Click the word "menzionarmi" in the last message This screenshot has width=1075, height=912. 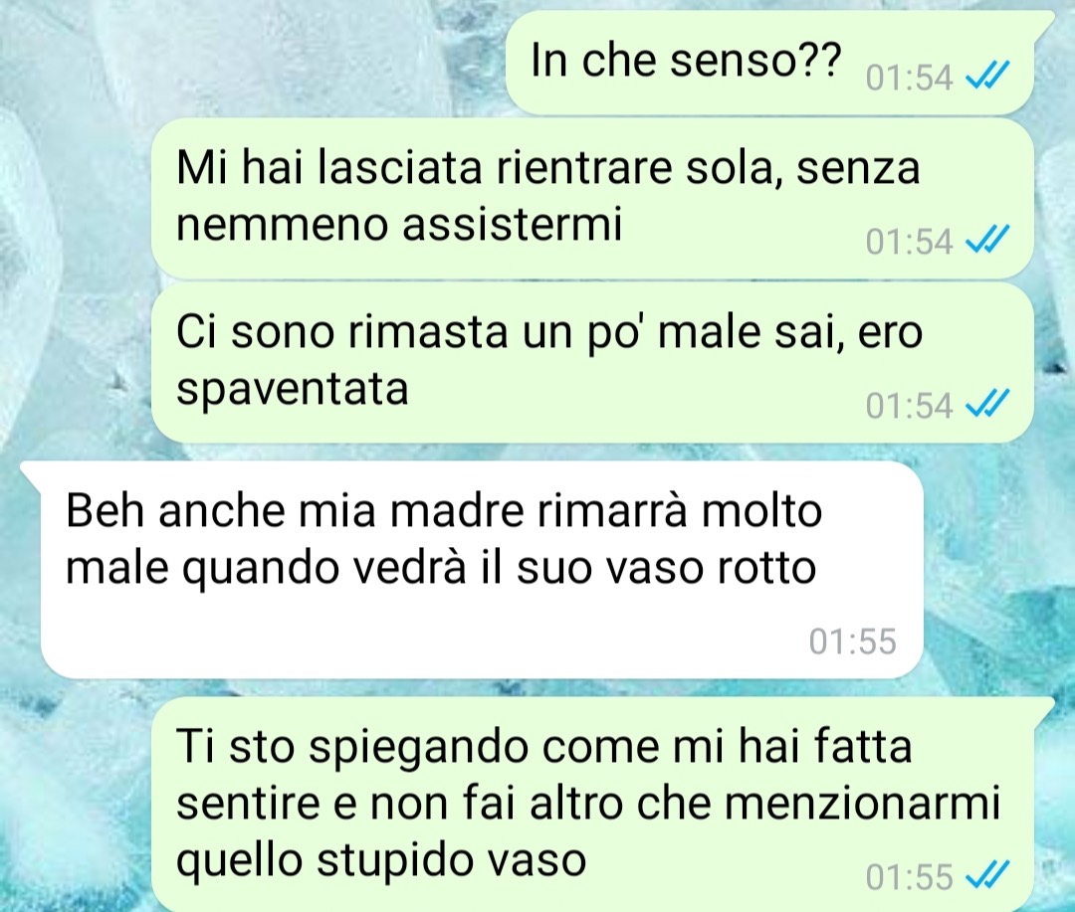(862, 803)
